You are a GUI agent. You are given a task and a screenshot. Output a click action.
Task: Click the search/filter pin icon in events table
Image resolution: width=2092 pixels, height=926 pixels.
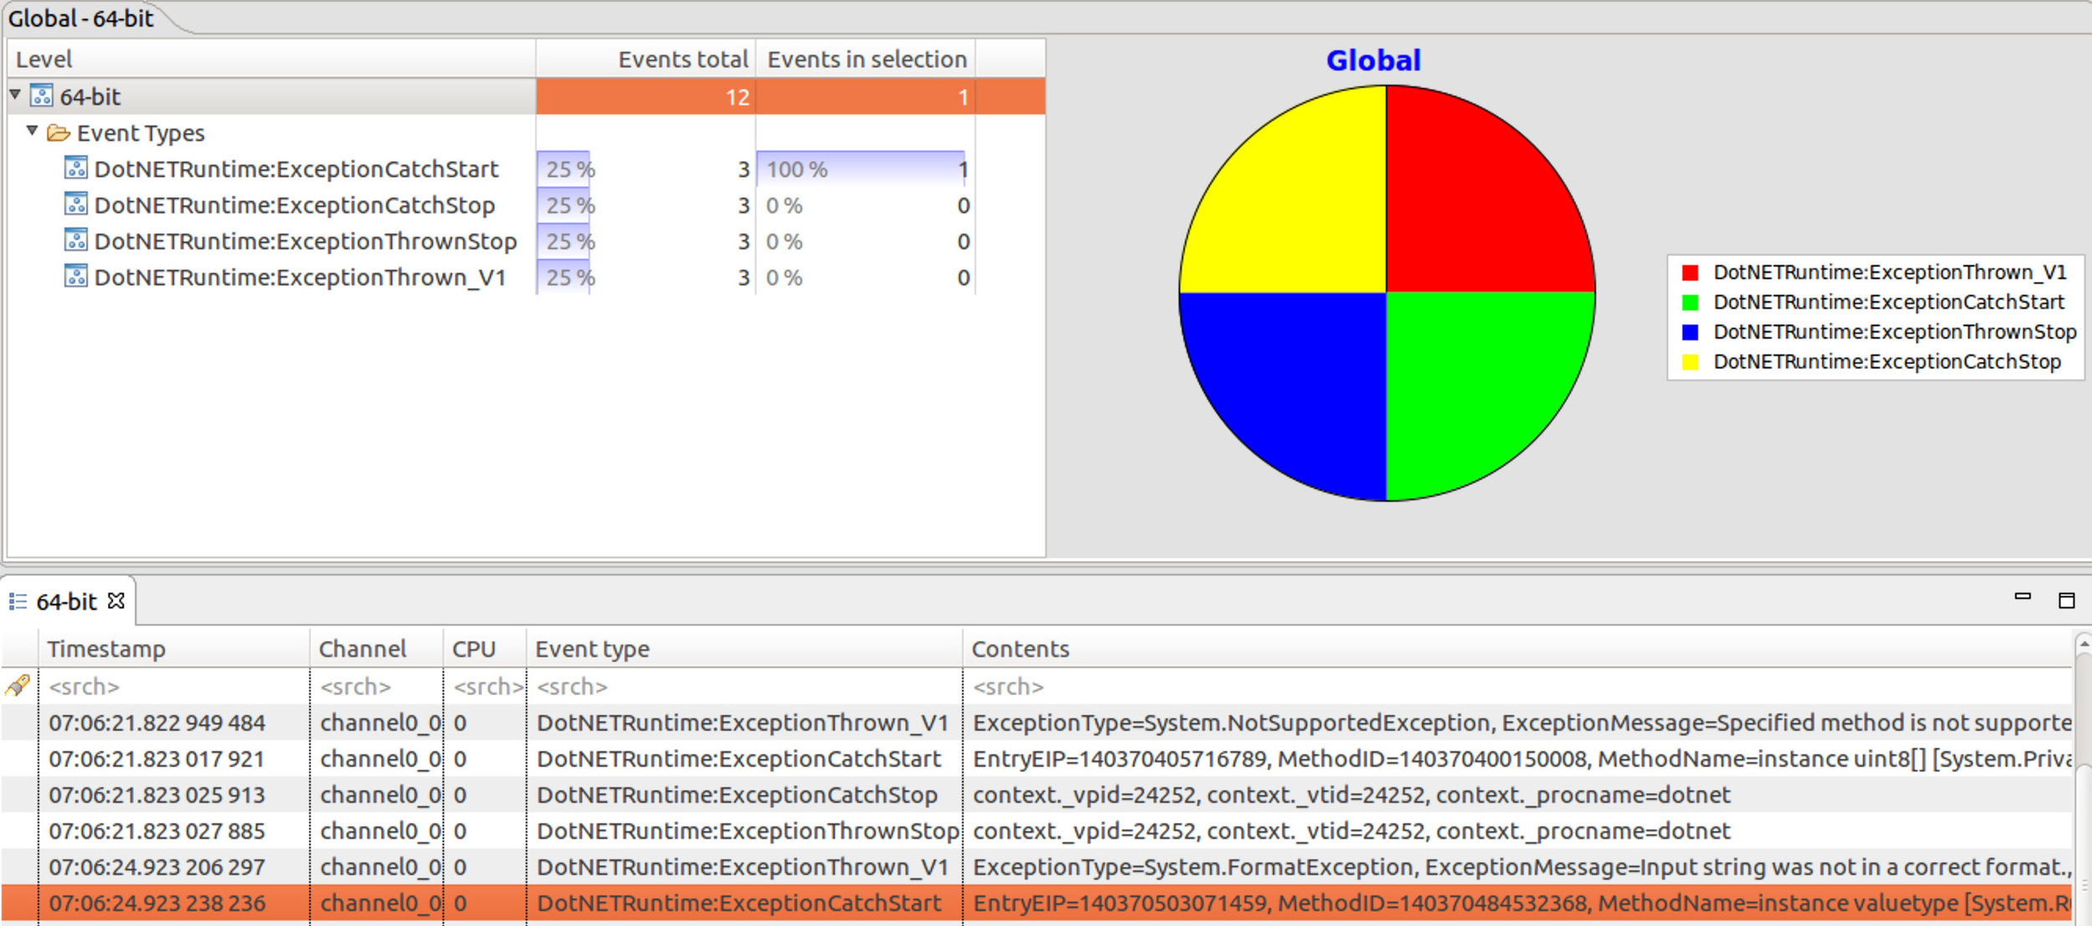(x=18, y=686)
